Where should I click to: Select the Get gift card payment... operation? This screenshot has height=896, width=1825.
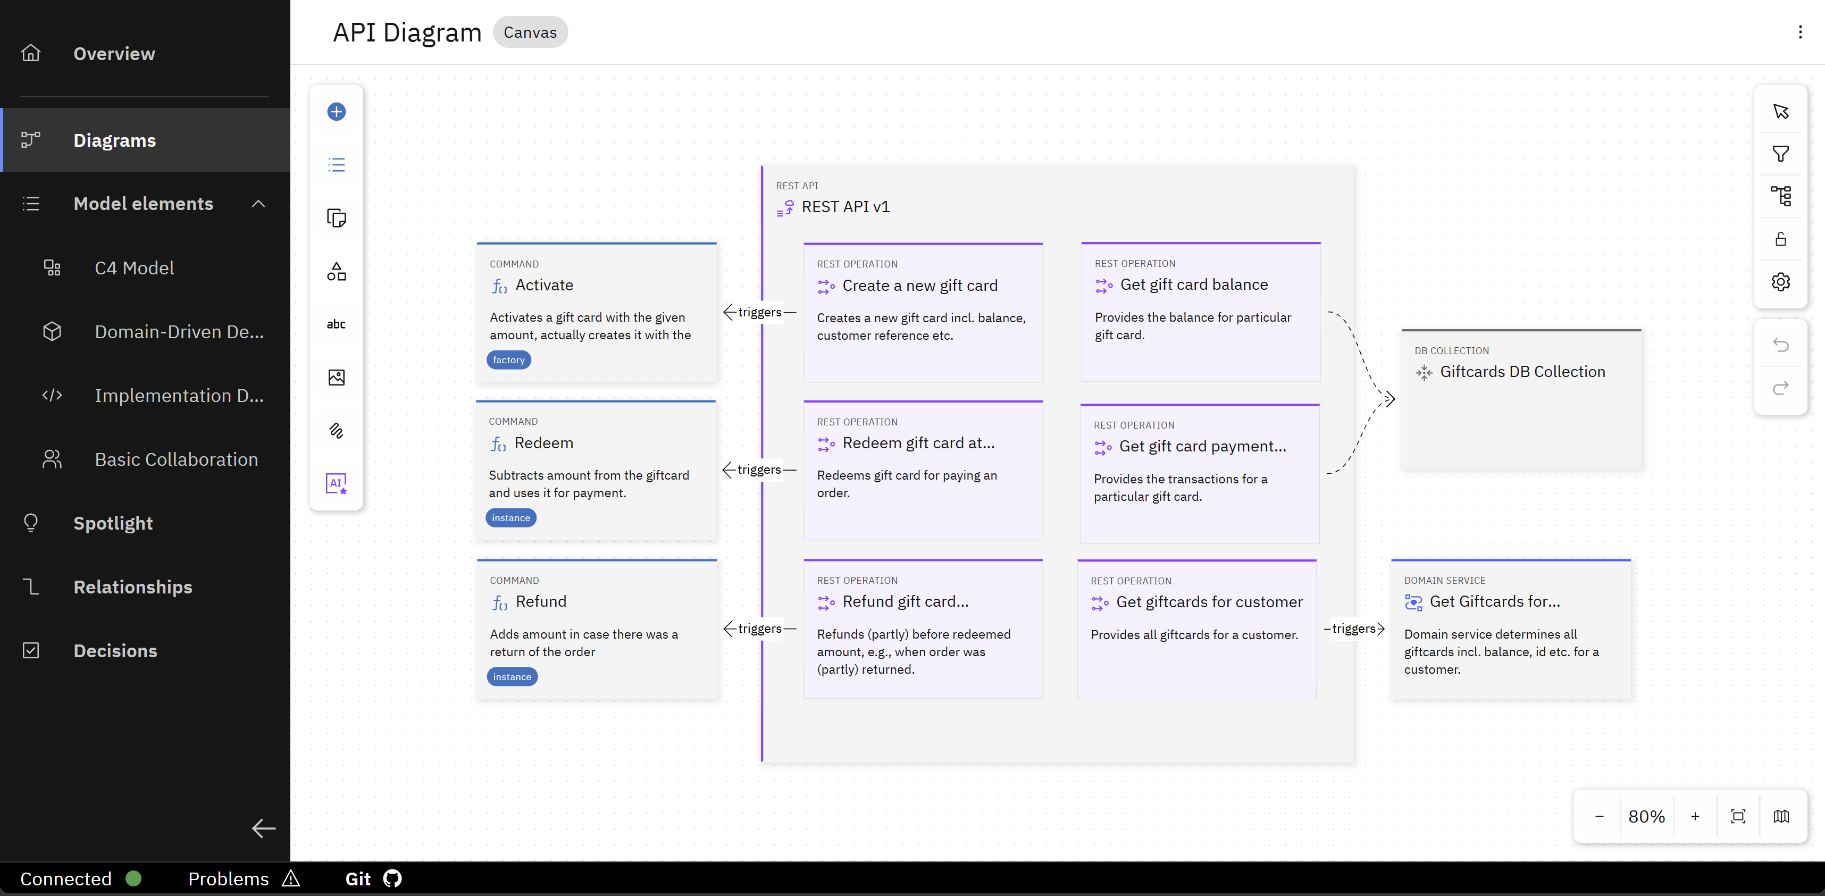1200,473
